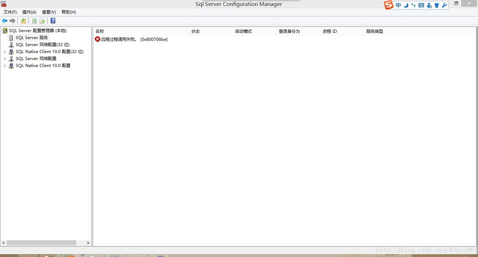Sort by the 服务类型 column header
Image resolution: width=478 pixels, height=257 pixels.
point(386,31)
